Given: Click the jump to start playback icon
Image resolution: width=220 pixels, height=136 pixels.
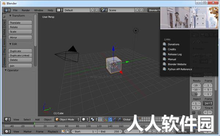Looking at the screenshot, I should click(x=150, y=132).
